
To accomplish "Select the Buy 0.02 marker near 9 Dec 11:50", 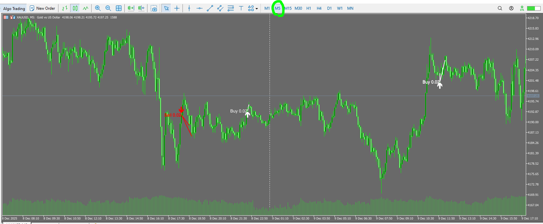I will 431,82.
